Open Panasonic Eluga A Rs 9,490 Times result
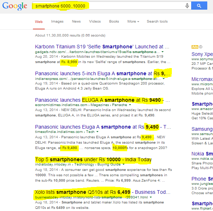The image size is (213, 211). [103, 127]
